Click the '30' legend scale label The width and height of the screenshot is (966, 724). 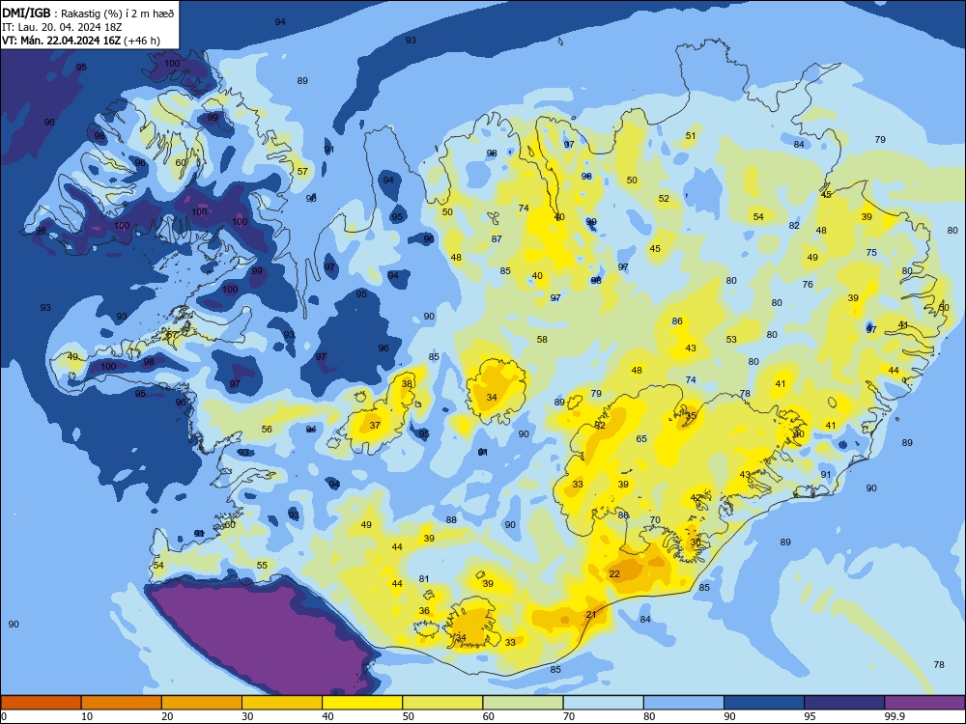coord(247,716)
